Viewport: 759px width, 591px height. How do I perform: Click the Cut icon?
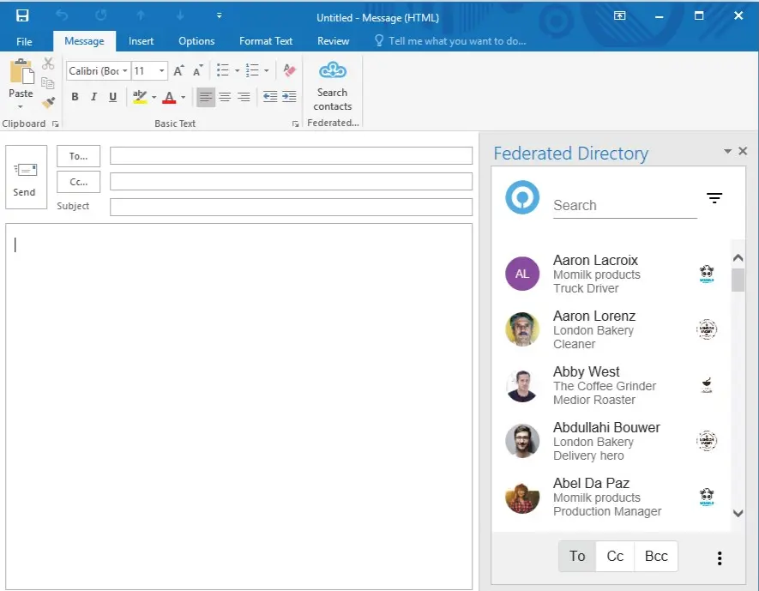(x=48, y=64)
